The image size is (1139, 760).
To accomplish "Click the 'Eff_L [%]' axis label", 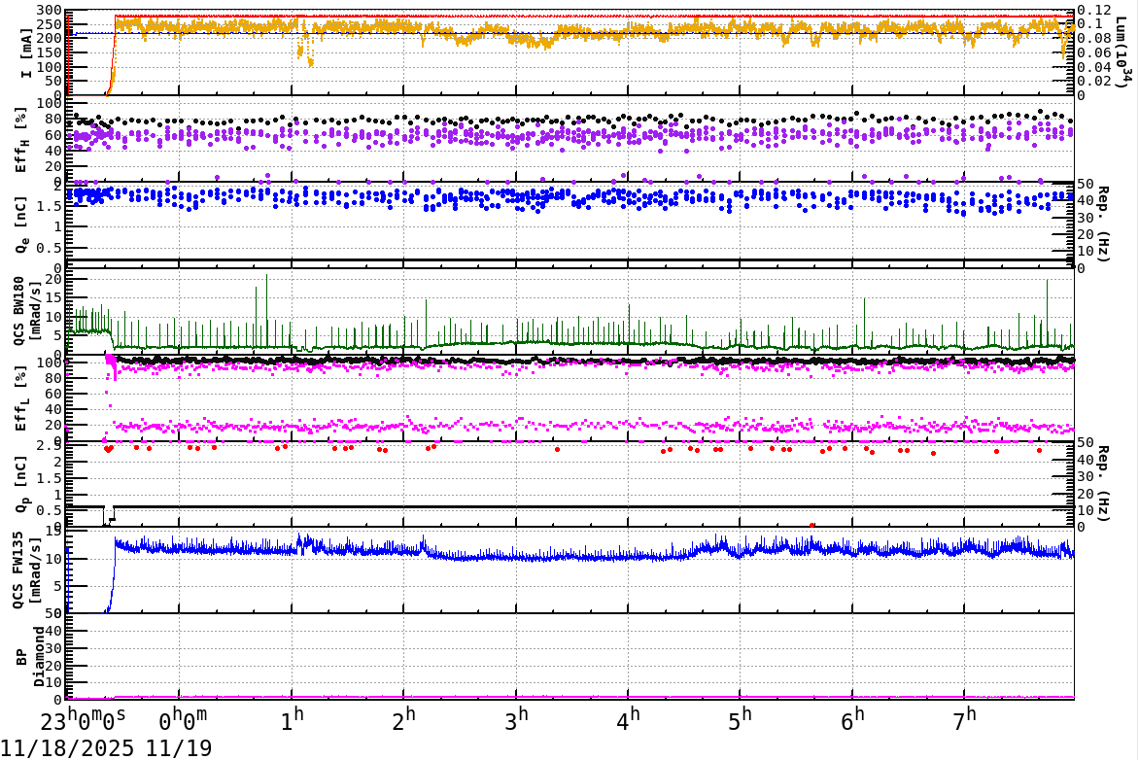I will click(21, 397).
